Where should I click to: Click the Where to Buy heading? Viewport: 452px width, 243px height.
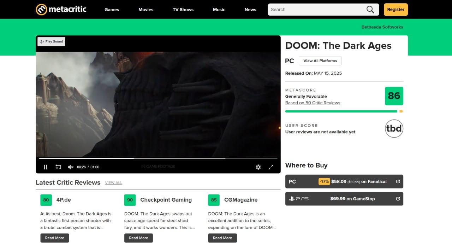(307, 165)
